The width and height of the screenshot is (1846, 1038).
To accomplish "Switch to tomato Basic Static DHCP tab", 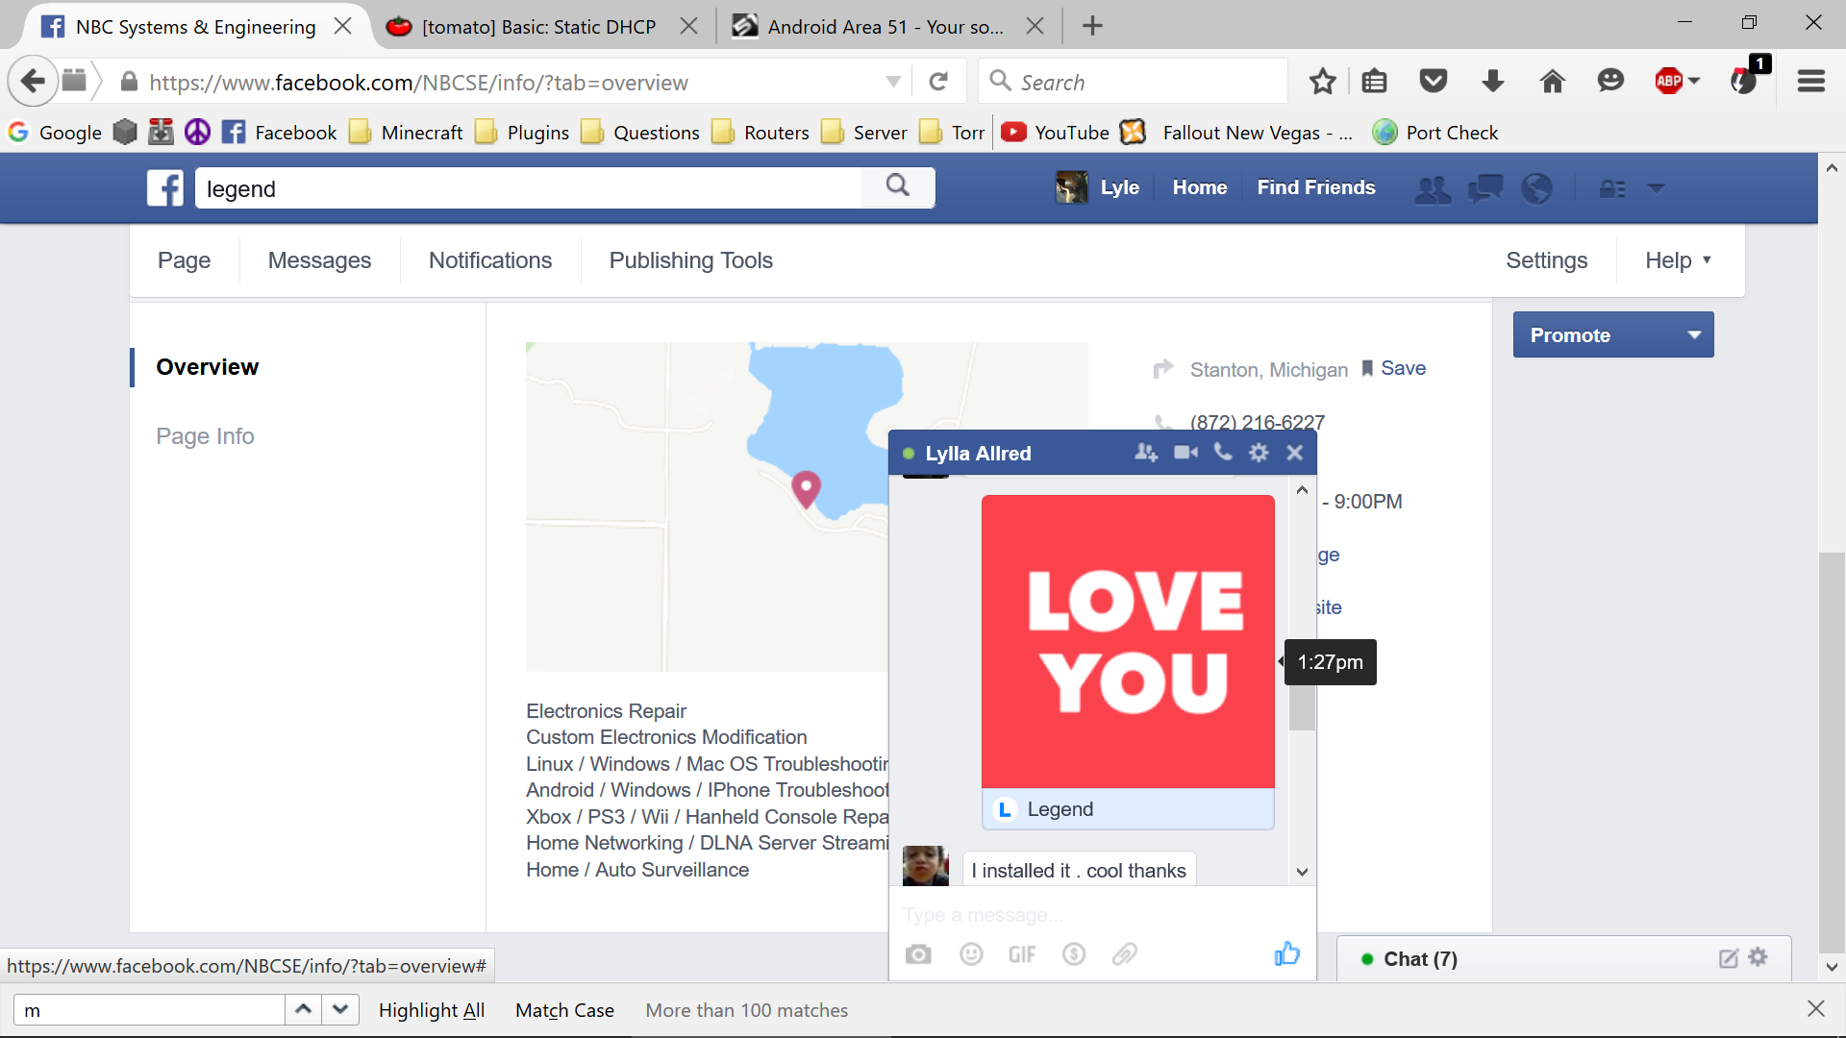I will click(538, 27).
